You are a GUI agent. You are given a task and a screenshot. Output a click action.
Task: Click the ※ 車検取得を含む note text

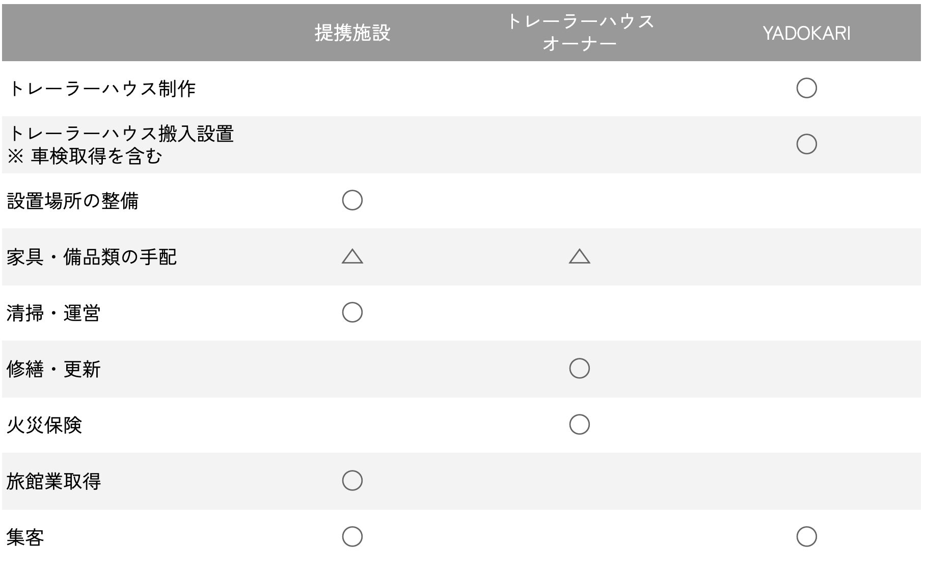click(85, 156)
